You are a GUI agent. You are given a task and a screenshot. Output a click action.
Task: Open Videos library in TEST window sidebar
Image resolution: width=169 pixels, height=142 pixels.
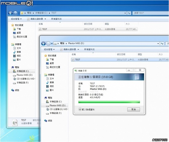(x=17, y=56)
